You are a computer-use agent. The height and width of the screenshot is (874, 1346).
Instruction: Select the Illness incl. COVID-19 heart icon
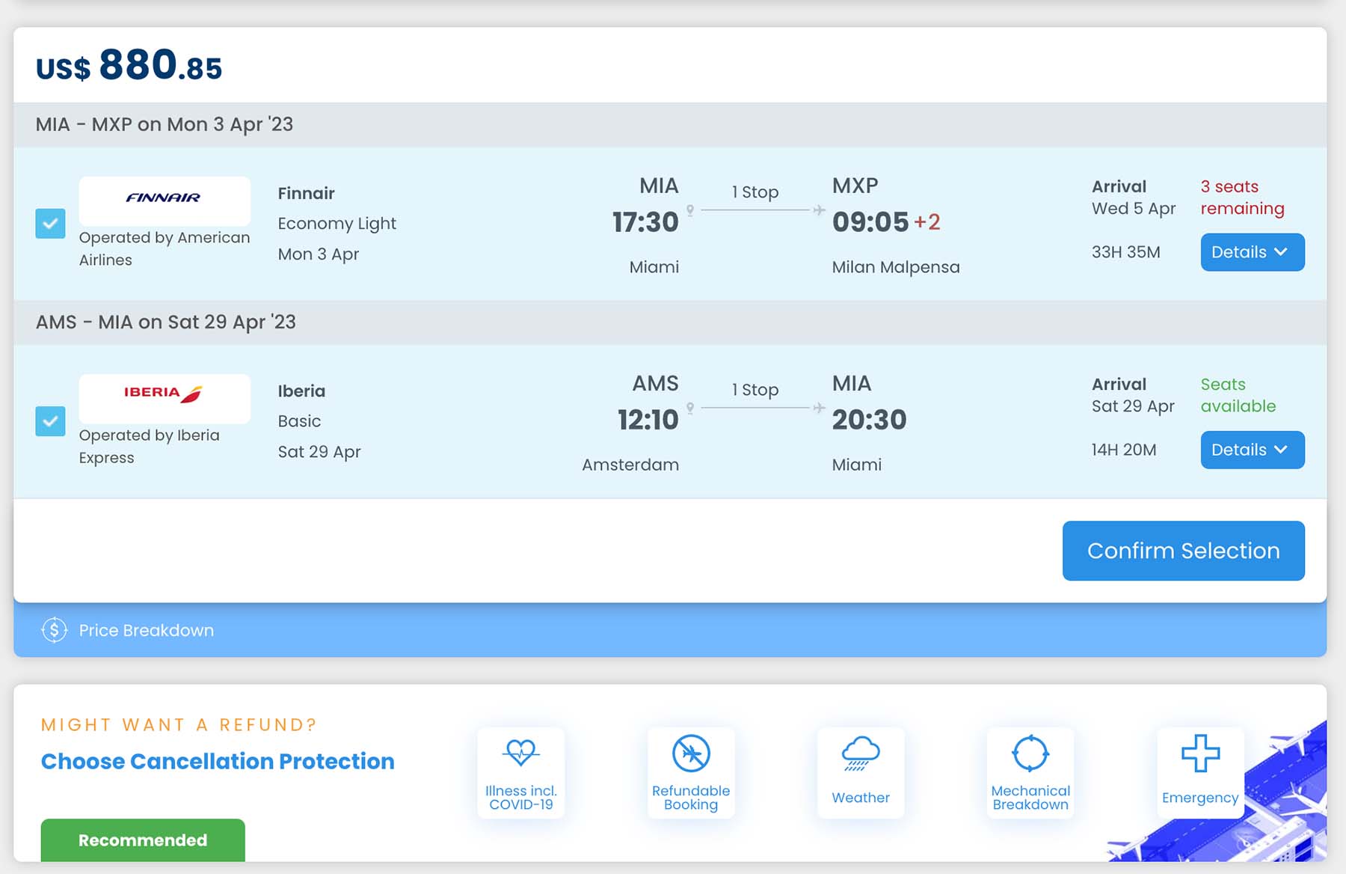coord(521,752)
